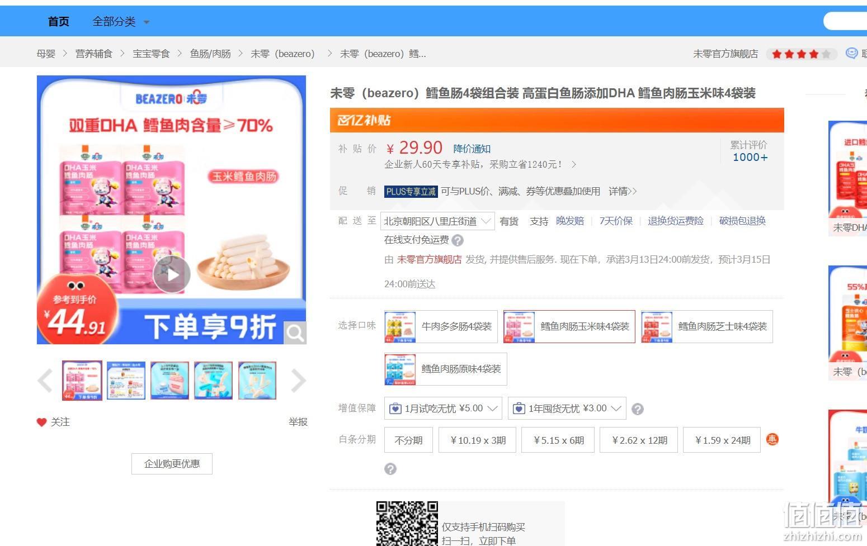Click PLUS专享立减 promotion tag
This screenshot has width=867, height=546.
(411, 192)
